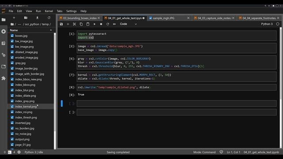The height and width of the screenshot is (159, 283).
Task: Open the Running Terminals and Kernels panel
Action: coord(4,31)
